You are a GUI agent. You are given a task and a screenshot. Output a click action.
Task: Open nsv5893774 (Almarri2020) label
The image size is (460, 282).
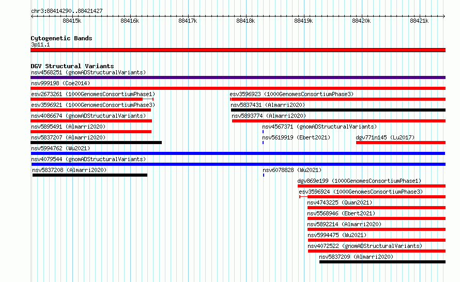(269, 116)
